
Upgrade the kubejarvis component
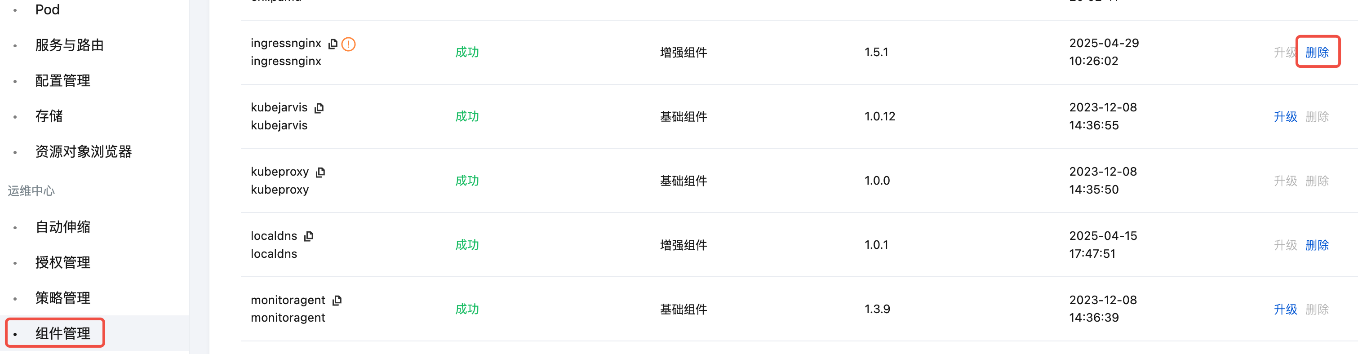(1285, 116)
